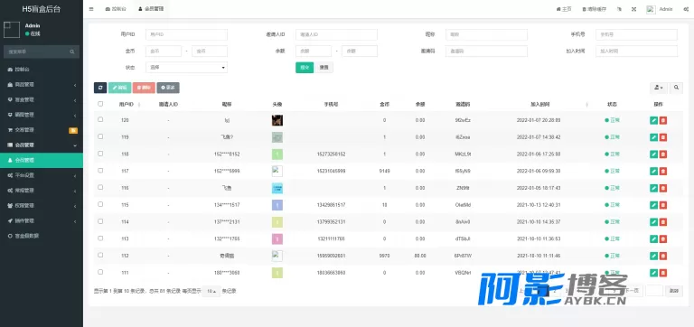Expand 盲盒管理 in the sidebar

pyautogui.click(x=42, y=99)
